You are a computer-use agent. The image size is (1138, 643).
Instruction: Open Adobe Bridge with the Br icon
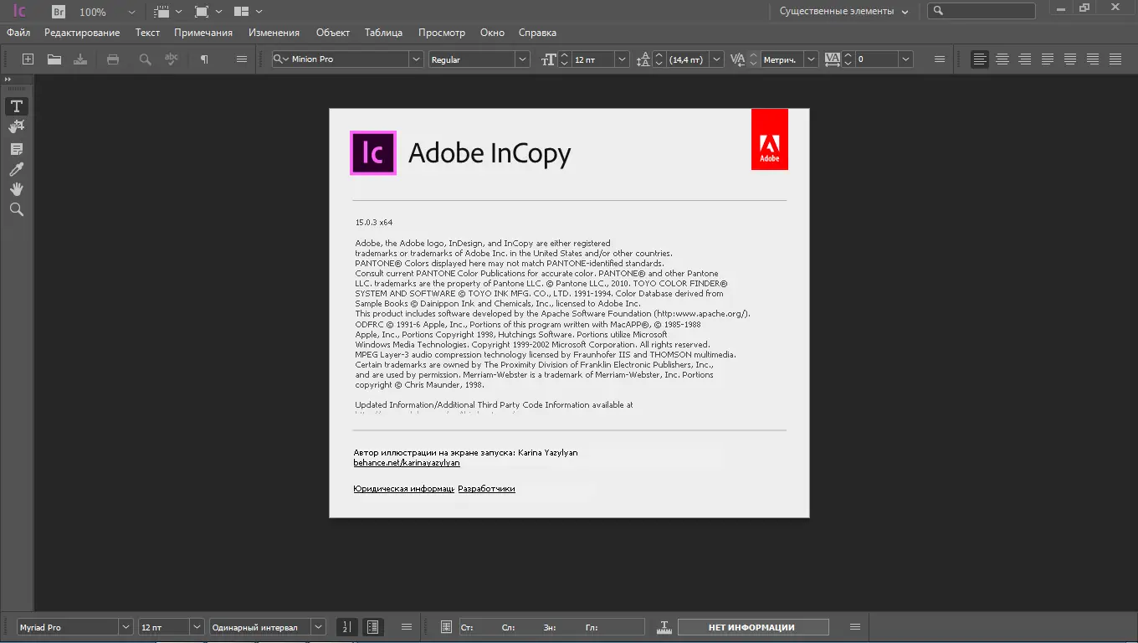coord(59,12)
